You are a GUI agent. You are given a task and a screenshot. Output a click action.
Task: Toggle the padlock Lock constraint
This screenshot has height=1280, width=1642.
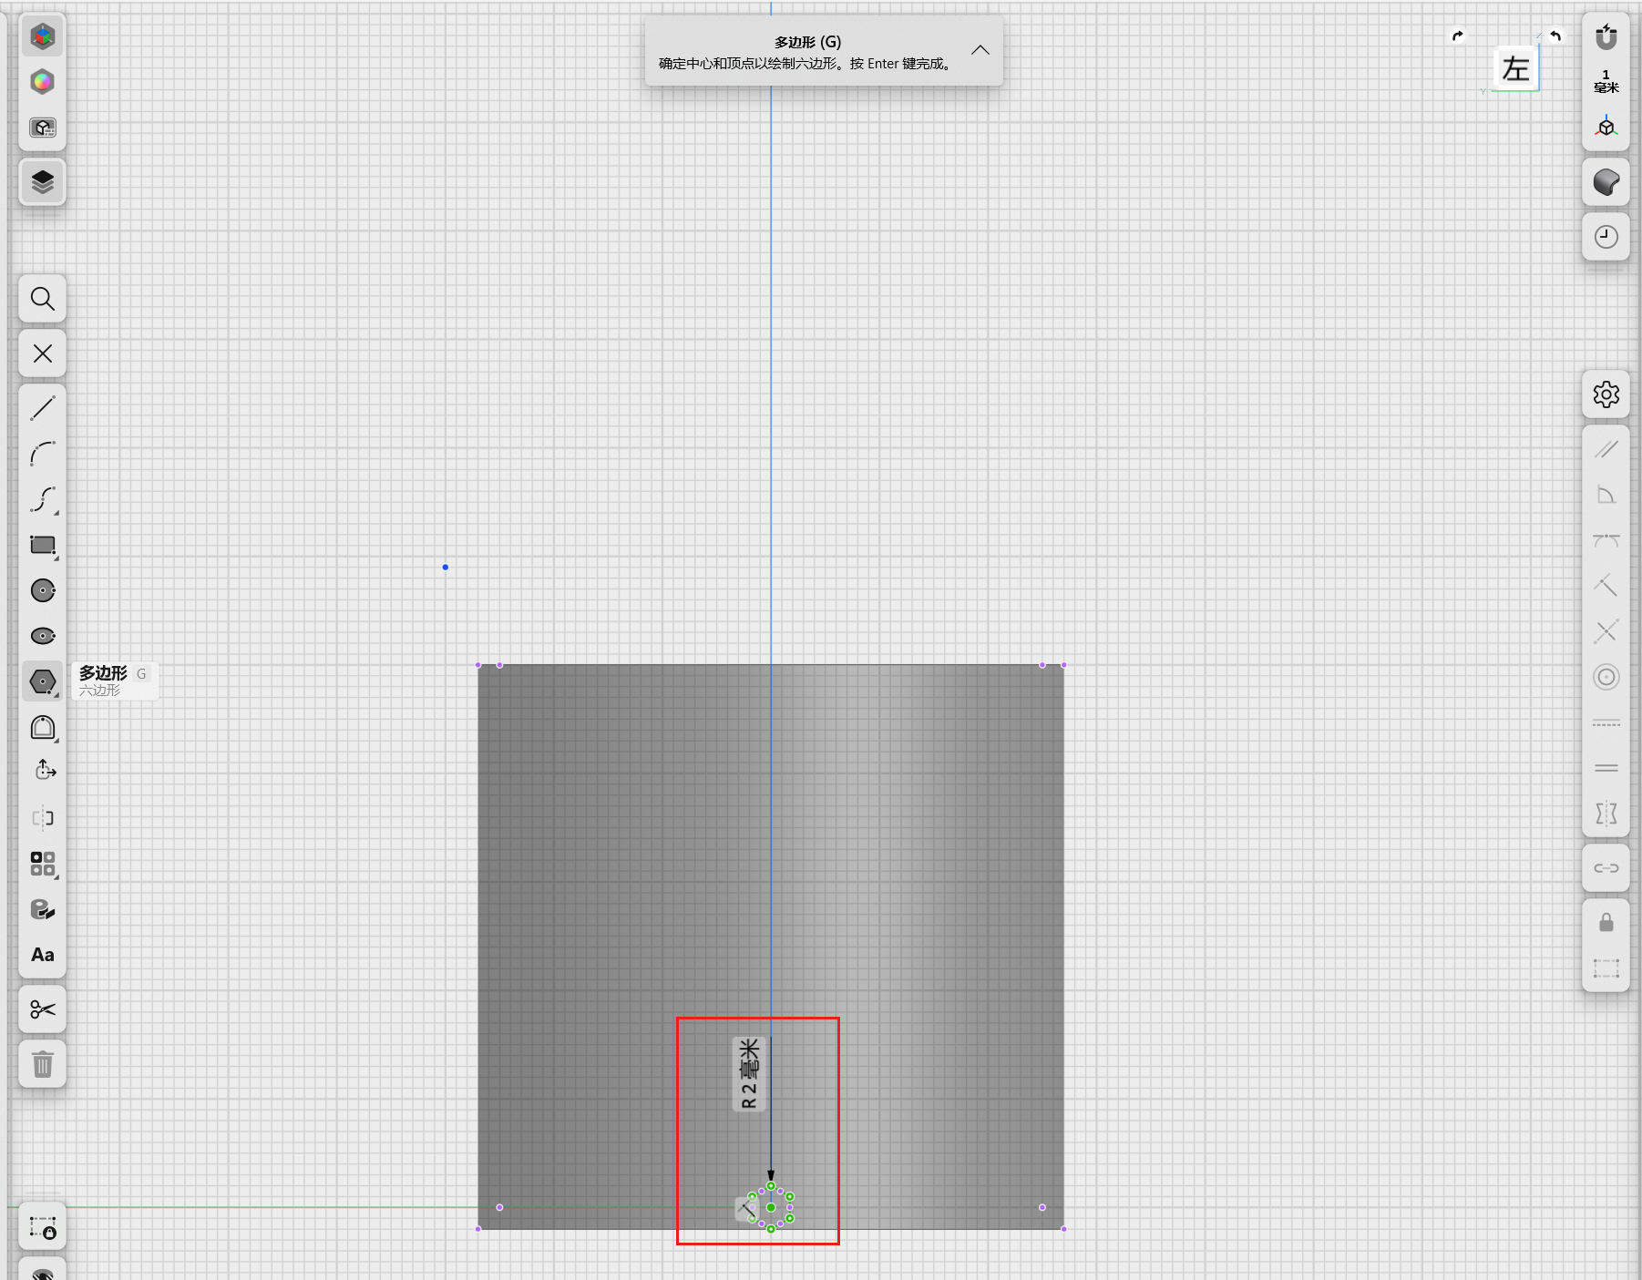1606,923
